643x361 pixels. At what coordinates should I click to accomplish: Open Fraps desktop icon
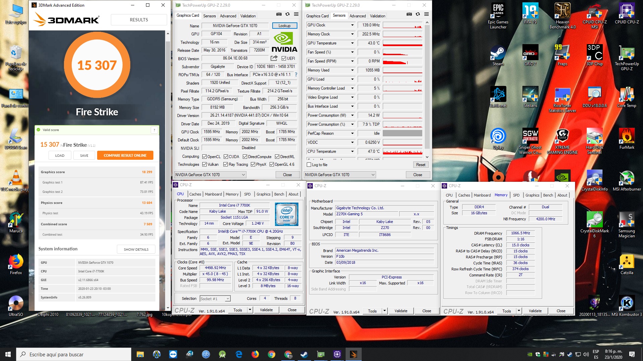[562, 55]
